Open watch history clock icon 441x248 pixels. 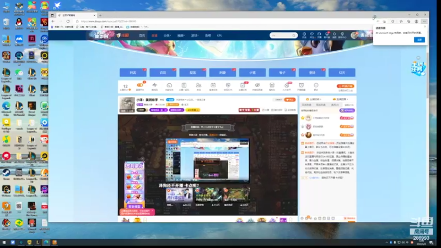point(304,35)
